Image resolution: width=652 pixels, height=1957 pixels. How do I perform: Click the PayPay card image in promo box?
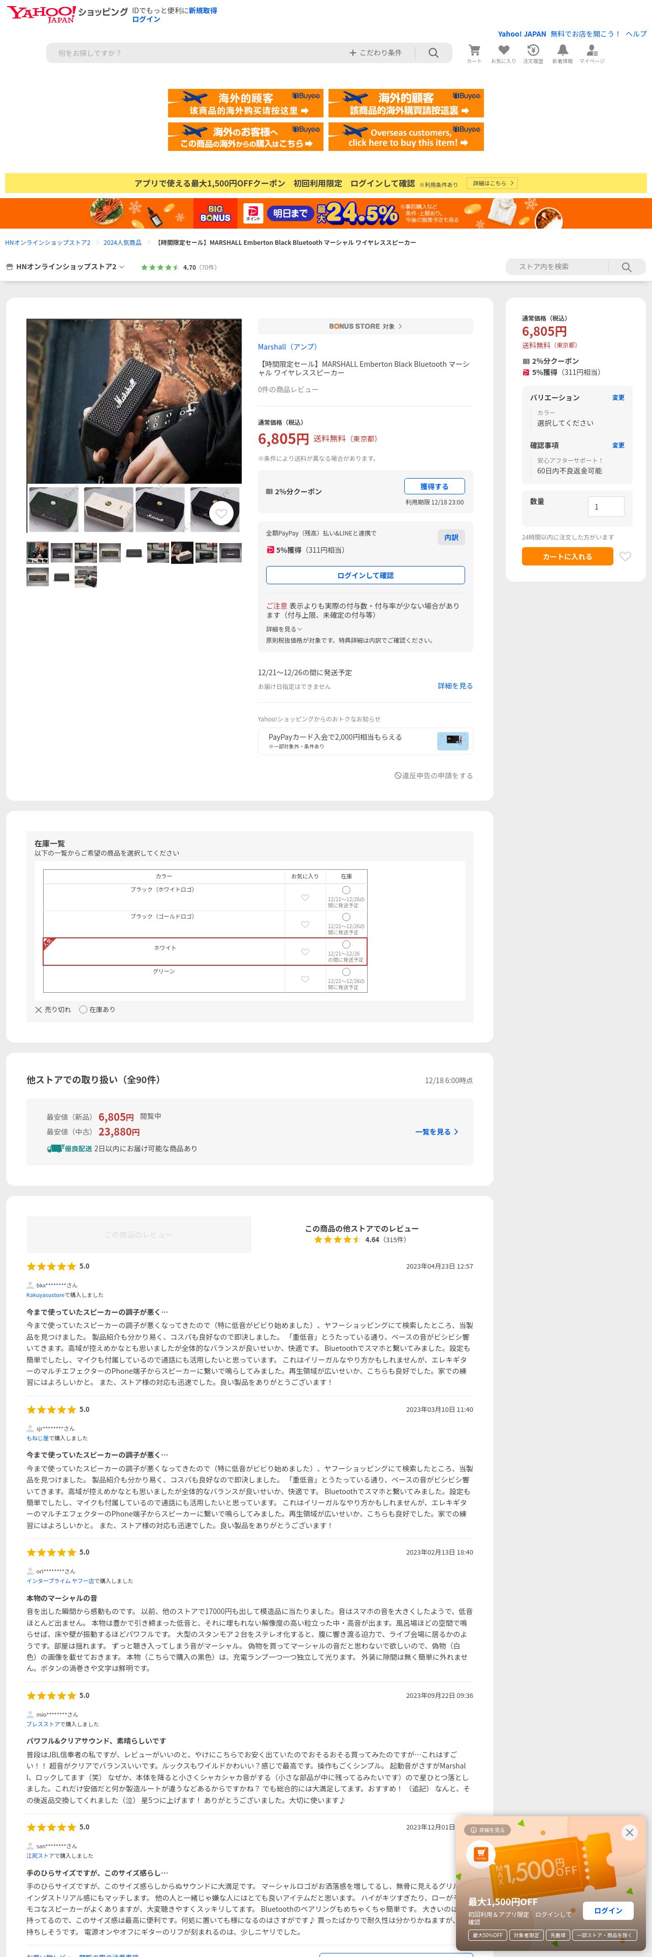pos(453,741)
